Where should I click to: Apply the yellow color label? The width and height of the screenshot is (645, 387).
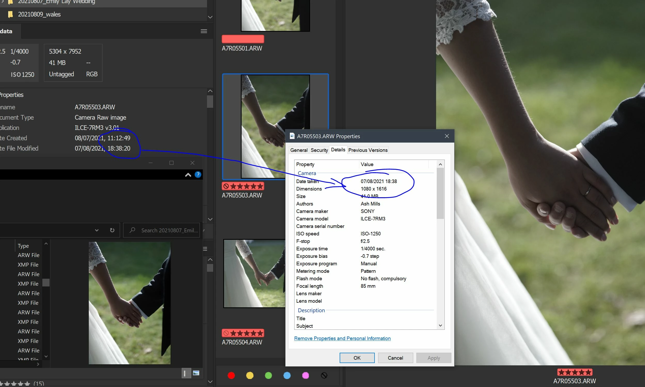click(250, 375)
